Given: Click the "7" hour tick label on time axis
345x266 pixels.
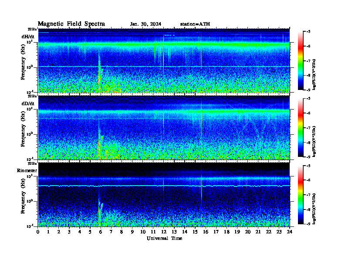Looking at the screenshot, I should [112, 232].
